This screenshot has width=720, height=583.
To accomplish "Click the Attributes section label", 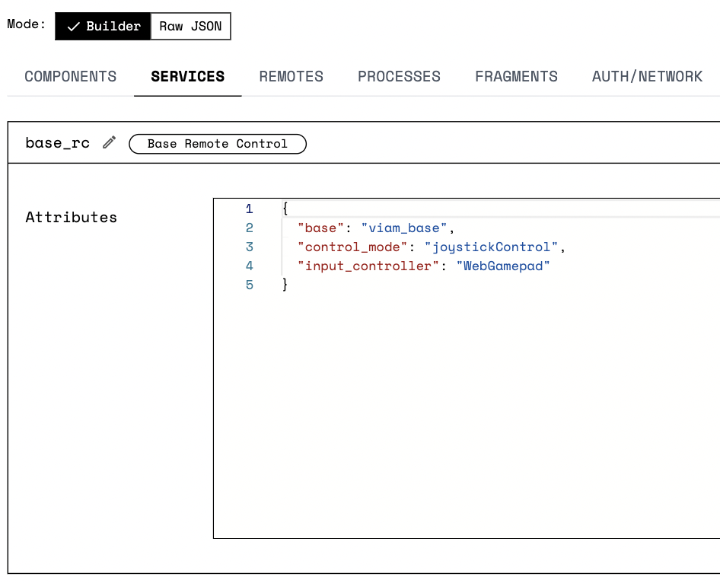I will tap(71, 218).
